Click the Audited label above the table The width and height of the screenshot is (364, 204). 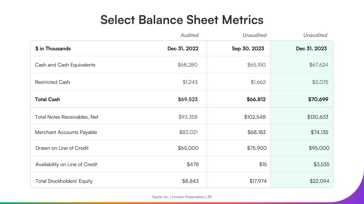[x=190, y=35]
